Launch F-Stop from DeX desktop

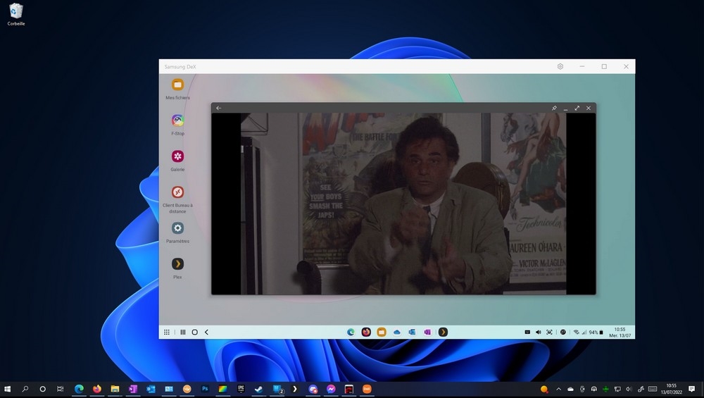pyautogui.click(x=177, y=120)
